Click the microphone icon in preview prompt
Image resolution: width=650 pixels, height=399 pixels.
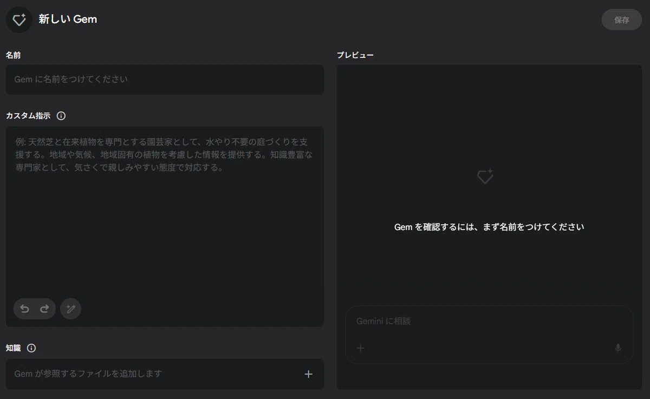pos(618,348)
